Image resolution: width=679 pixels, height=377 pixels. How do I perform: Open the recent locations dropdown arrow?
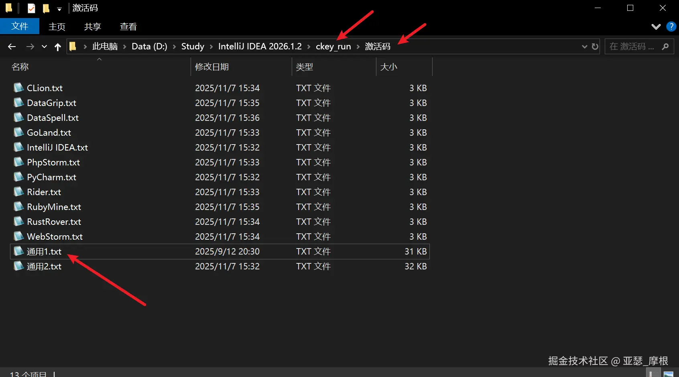(x=44, y=47)
